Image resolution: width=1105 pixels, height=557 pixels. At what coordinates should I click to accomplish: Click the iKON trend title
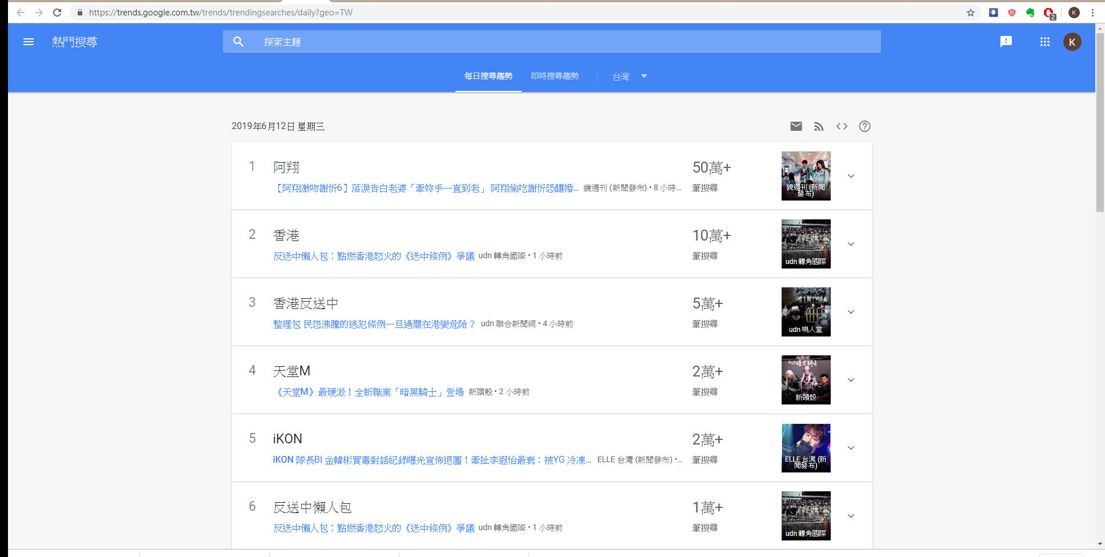[x=287, y=439]
